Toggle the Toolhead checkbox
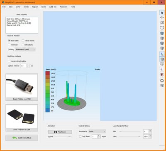 point(9,45)
